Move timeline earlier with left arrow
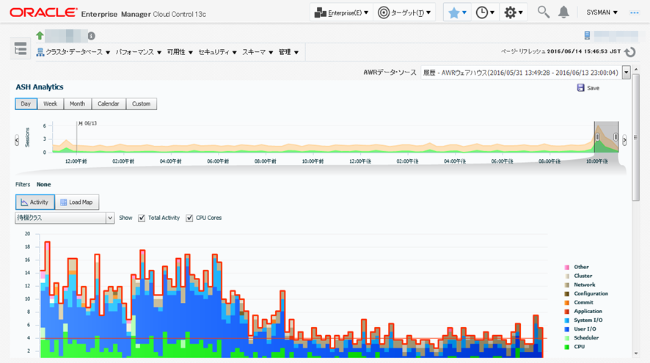The width and height of the screenshot is (650, 363). (17, 140)
